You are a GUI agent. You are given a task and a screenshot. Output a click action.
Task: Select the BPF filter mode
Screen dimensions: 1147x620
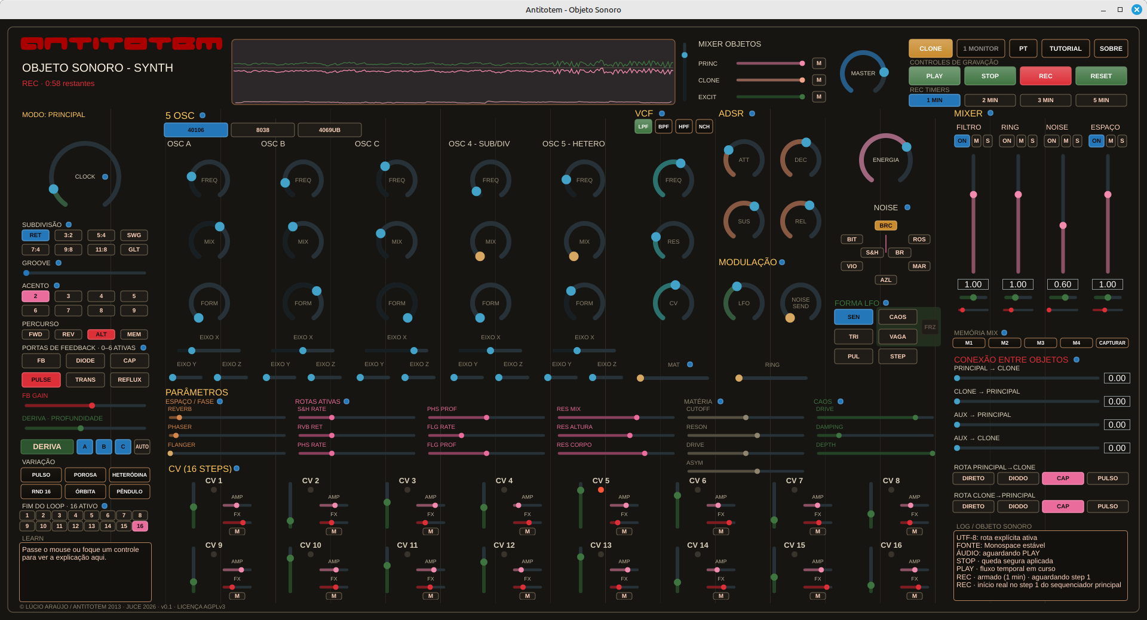click(664, 127)
